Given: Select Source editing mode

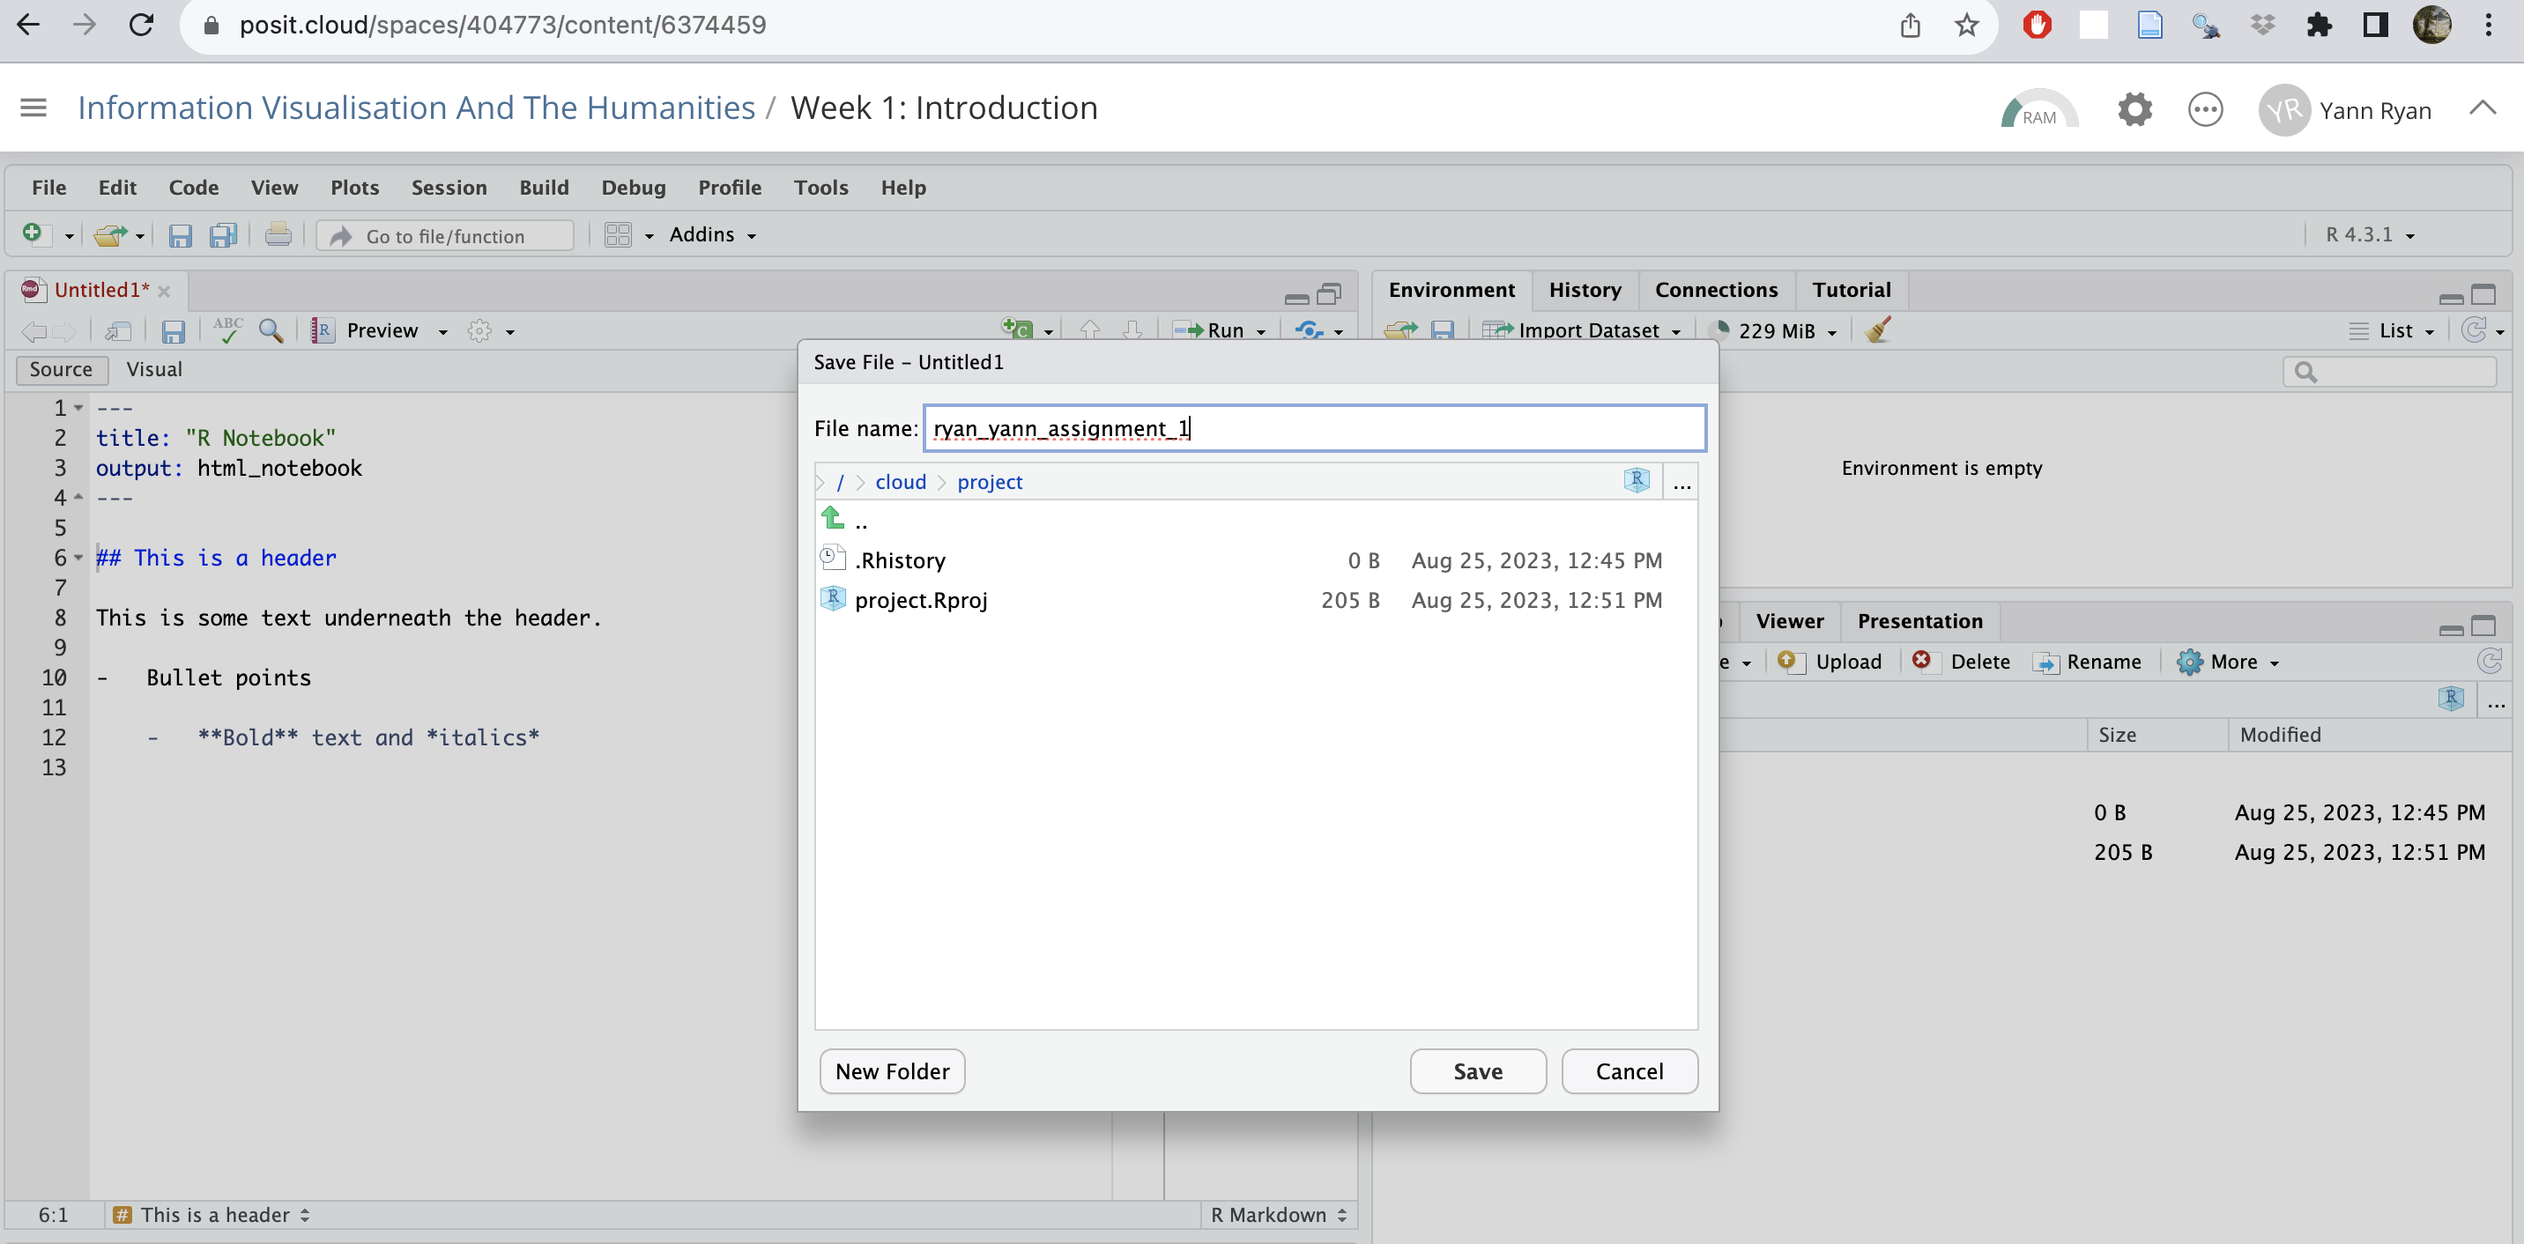Looking at the screenshot, I should [x=61, y=369].
